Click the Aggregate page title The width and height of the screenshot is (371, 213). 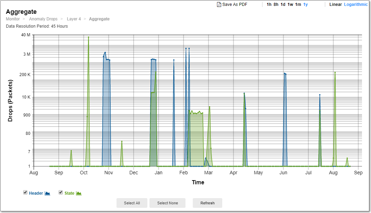pyautogui.click(x=21, y=11)
